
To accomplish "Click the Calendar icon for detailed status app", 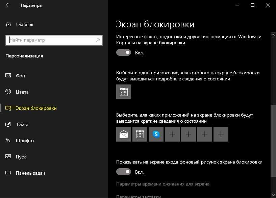I will (124, 92).
